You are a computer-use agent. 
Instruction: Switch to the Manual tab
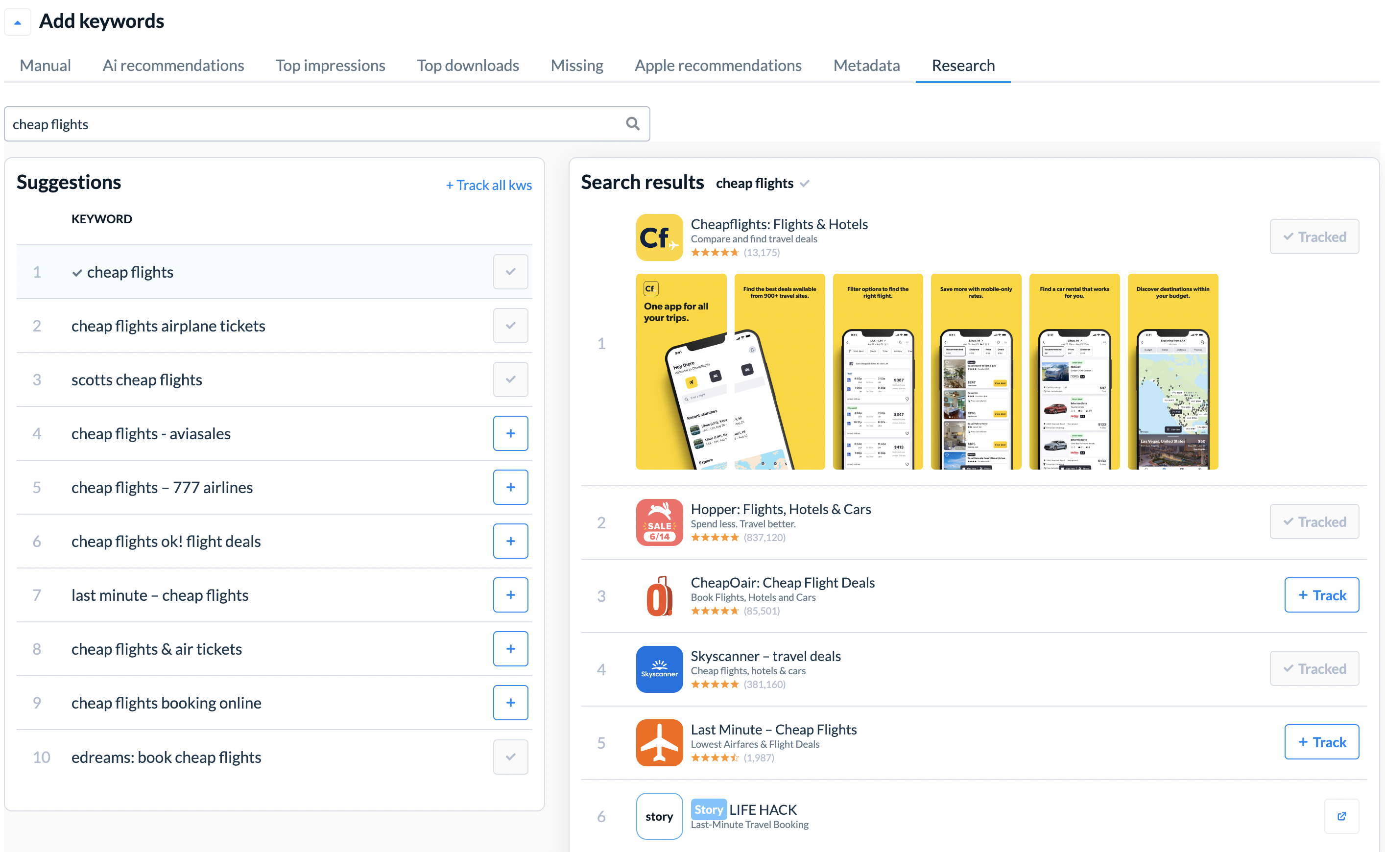[45, 65]
